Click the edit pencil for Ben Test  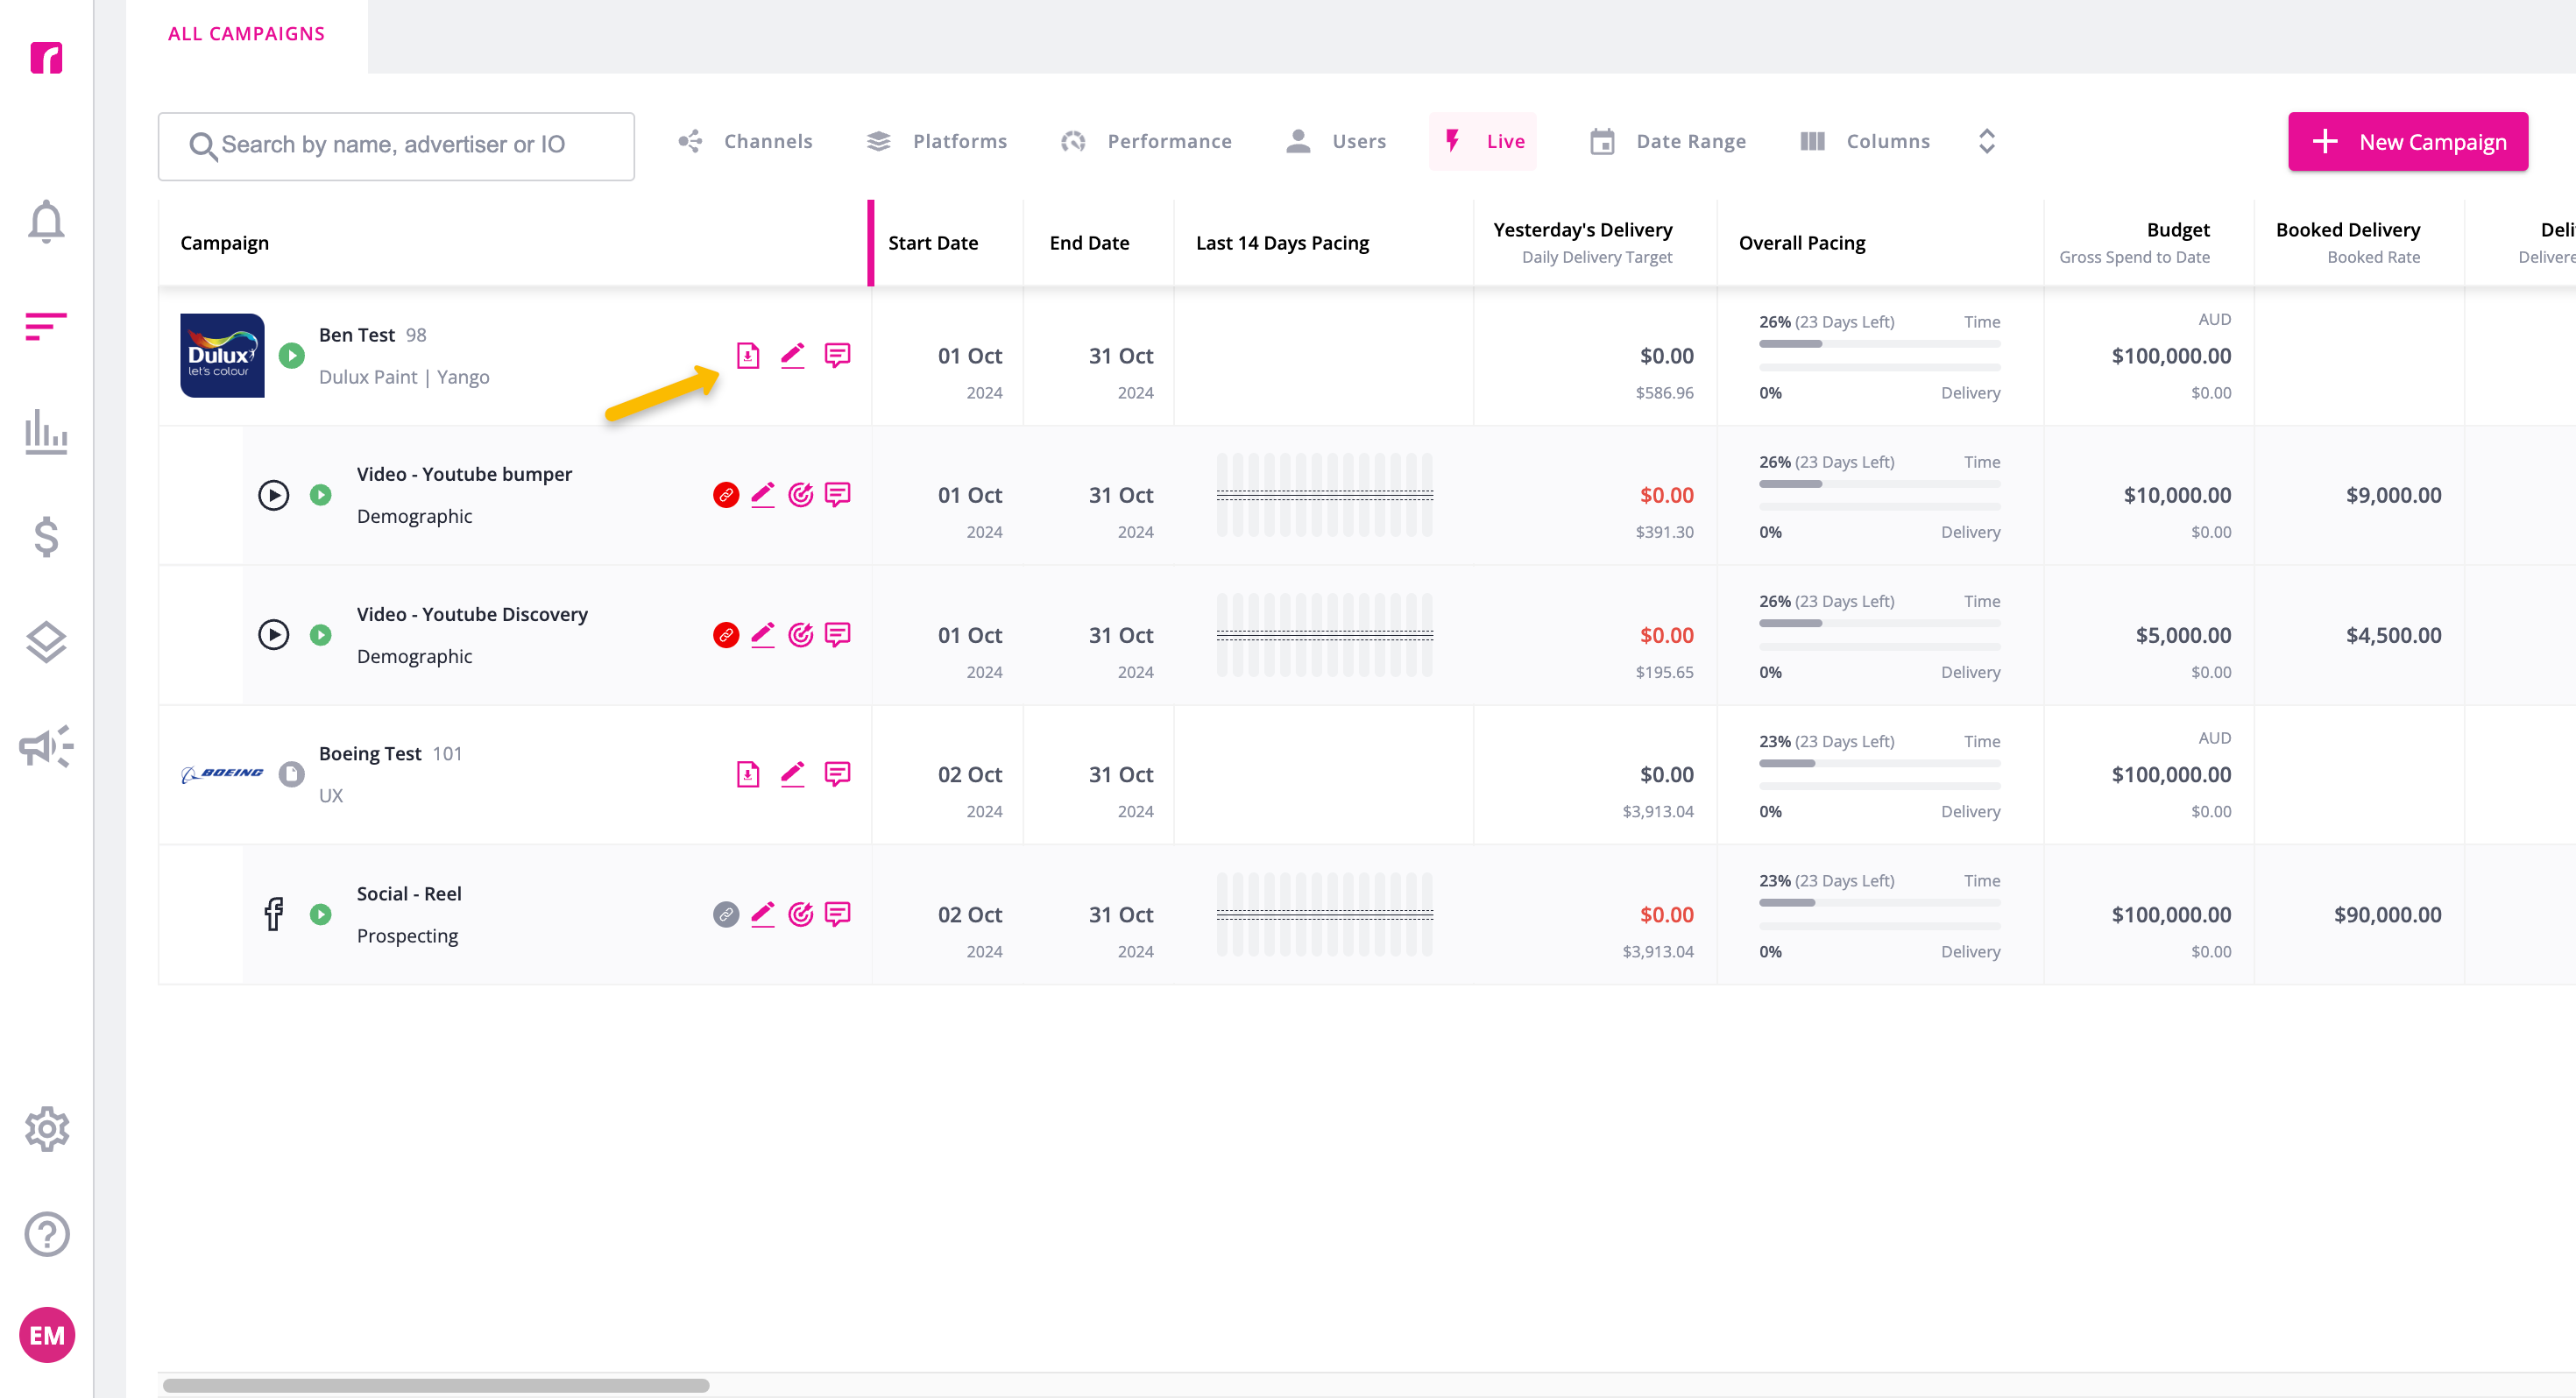[792, 355]
